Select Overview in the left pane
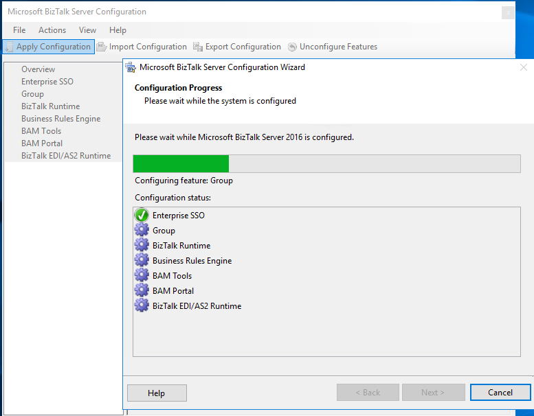Image resolution: width=534 pixels, height=416 pixels. coord(38,69)
